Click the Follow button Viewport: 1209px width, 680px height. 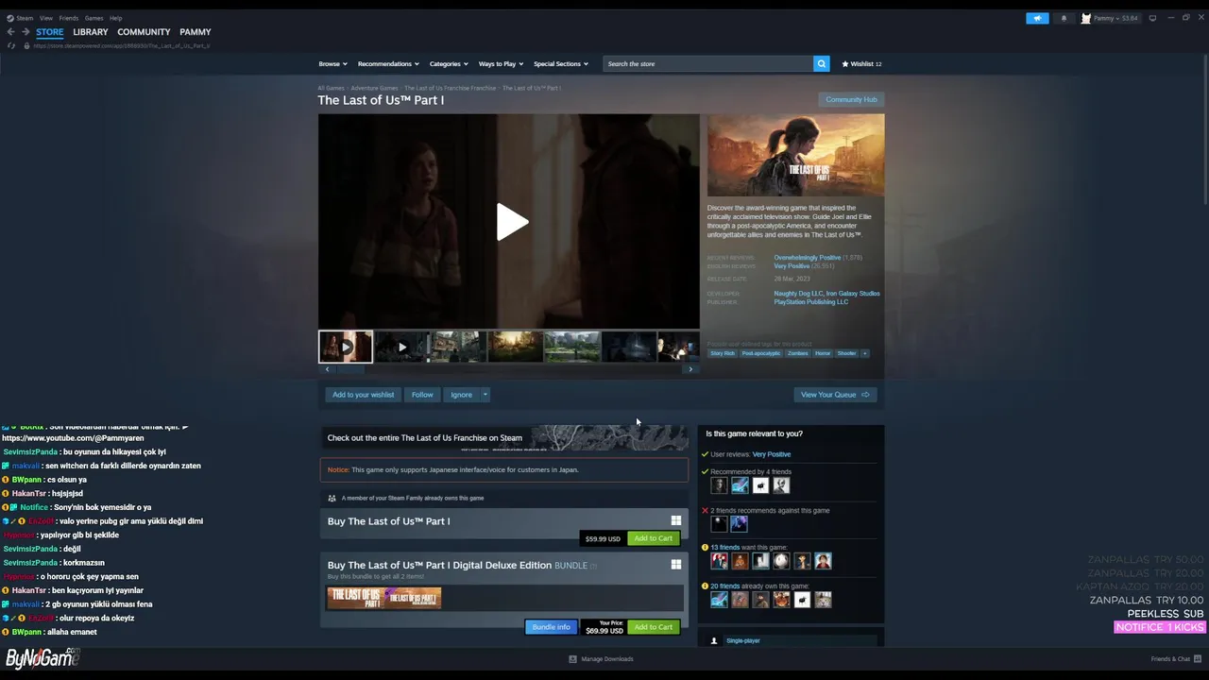422,395
